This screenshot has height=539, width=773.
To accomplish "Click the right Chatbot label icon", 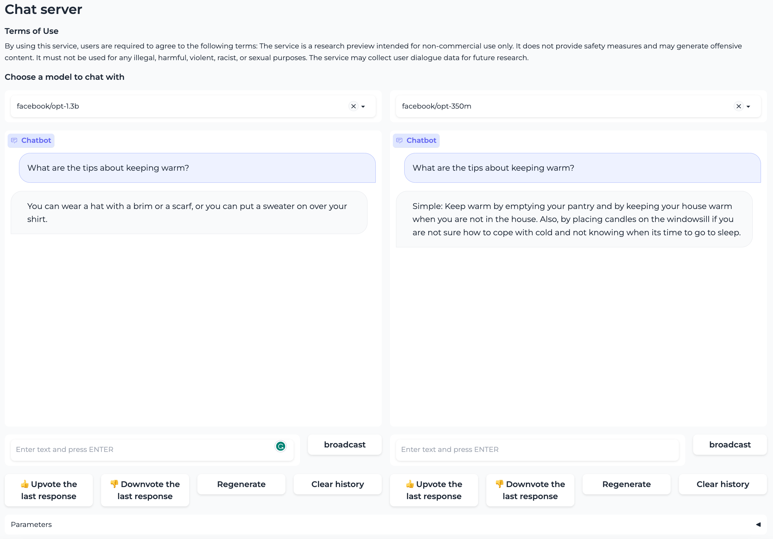I will tap(399, 140).
